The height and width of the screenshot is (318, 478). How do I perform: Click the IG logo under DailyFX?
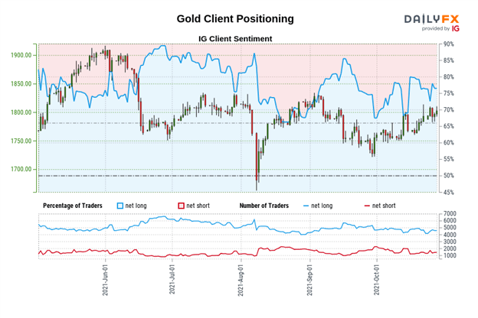point(456,28)
